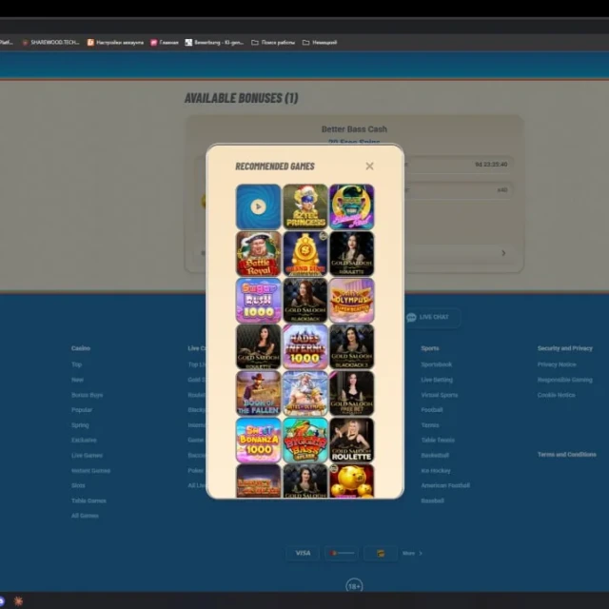Launch Hades Inferno 1000
The height and width of the screenshot is (609, 609).
coord(305,346)
